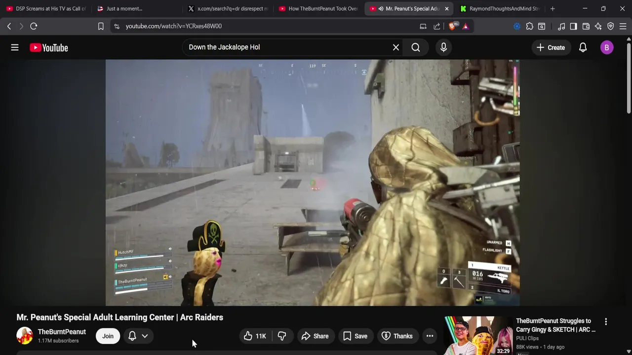Bookmark this page
This screenshot has height=355, width=632.
(x=101, y=26)
